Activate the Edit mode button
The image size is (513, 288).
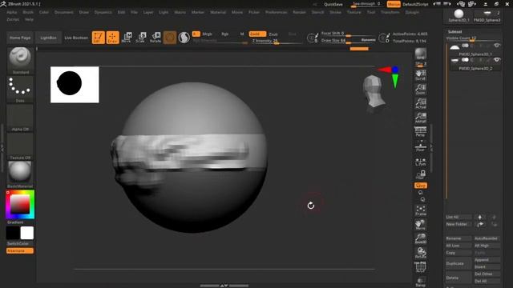(98, 38)
